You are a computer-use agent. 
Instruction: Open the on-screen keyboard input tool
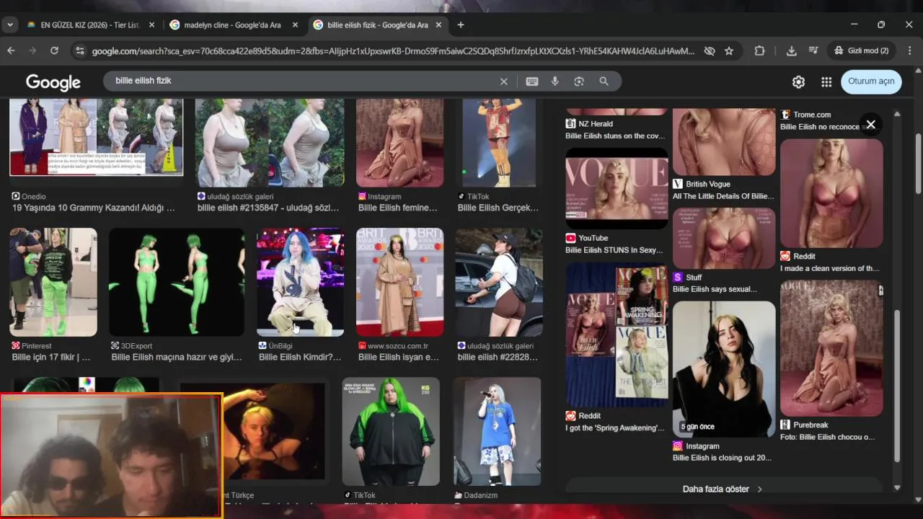532,81
